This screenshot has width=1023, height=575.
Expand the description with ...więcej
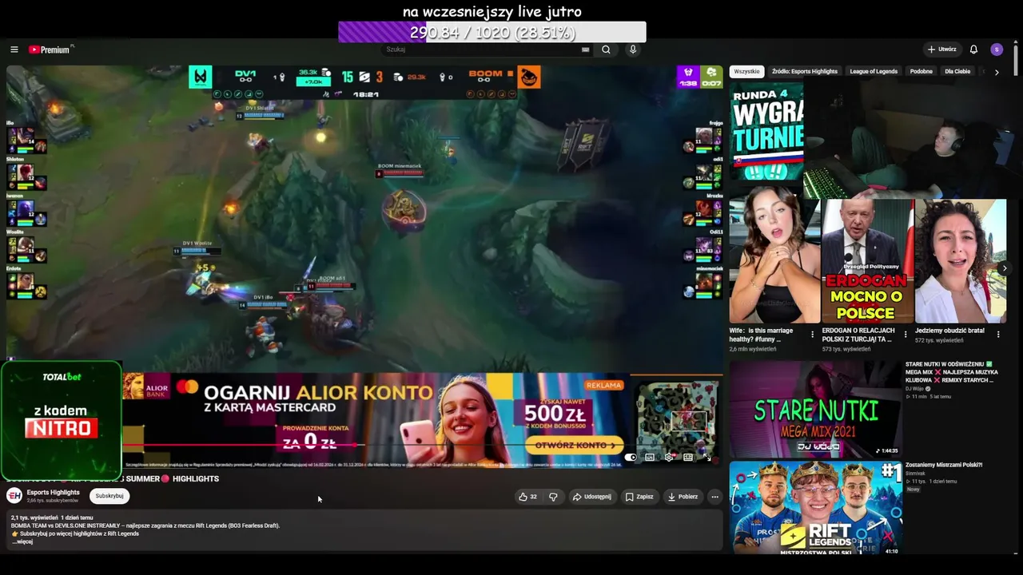(x=22, y=541)
